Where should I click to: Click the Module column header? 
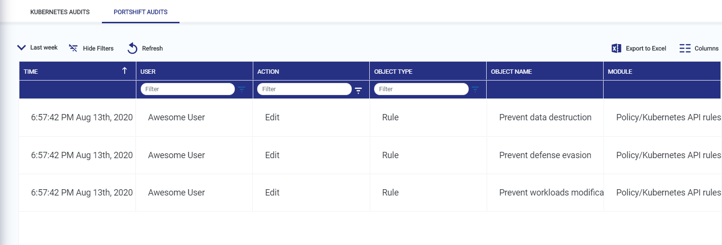pos(620,71)
